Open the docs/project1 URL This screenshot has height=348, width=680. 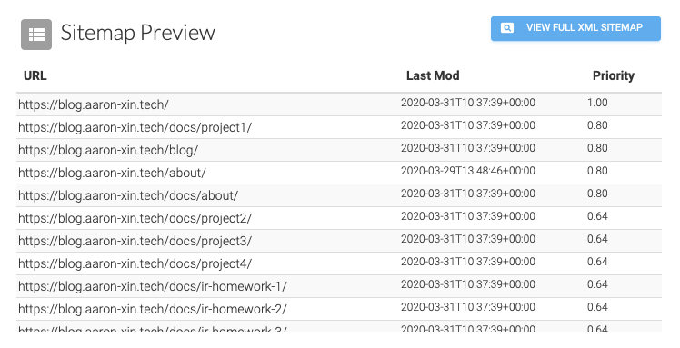tap(135, 127)
